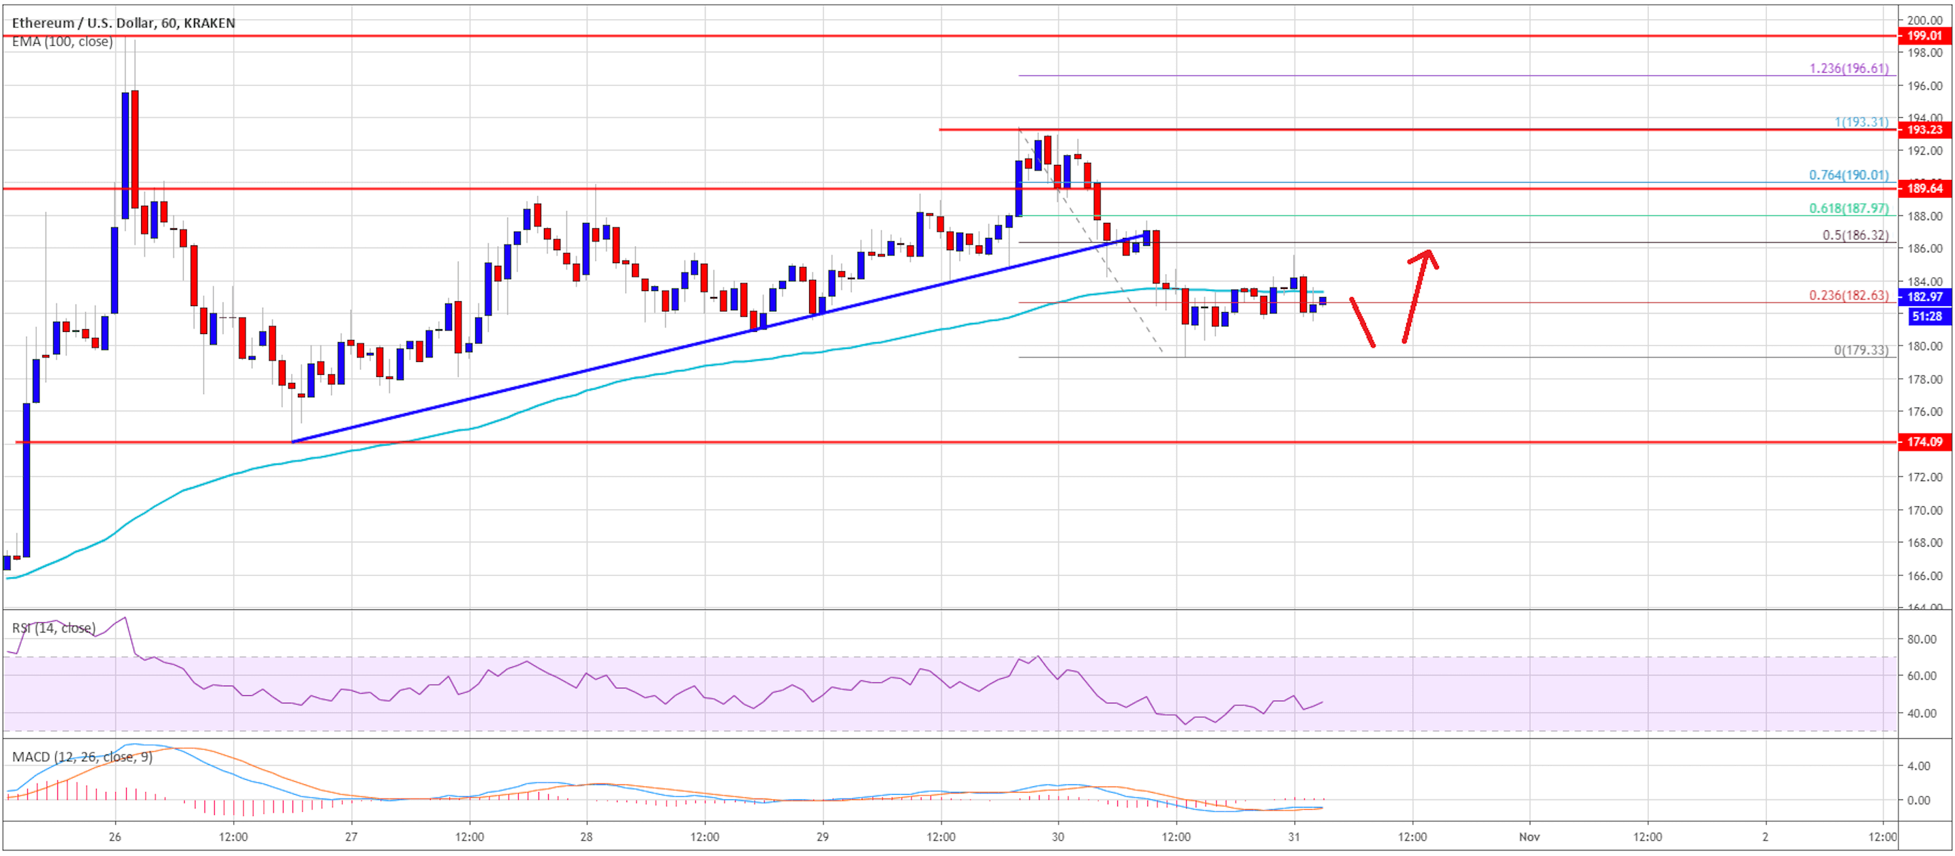Click the 189.64 red price label

(x=1924, y=188)
